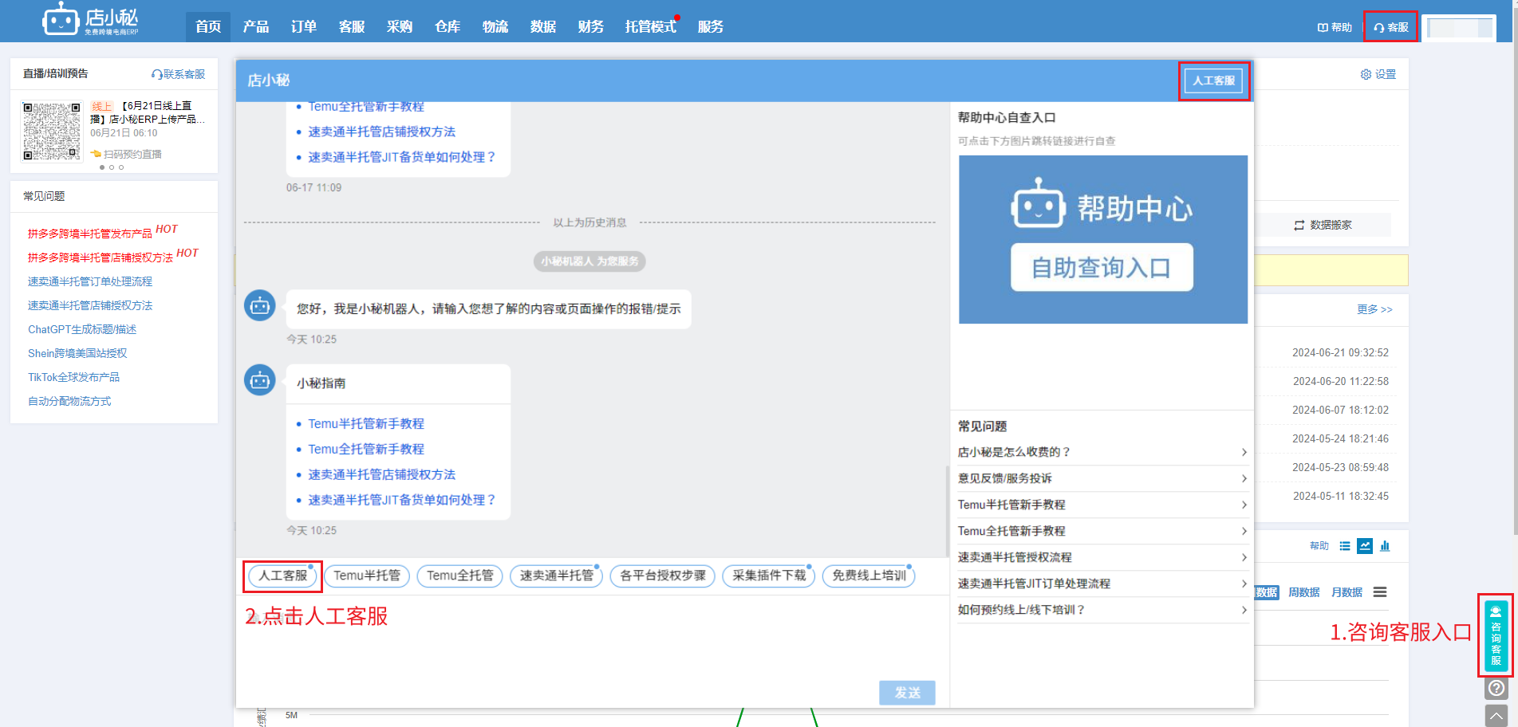The width and height of the screenshot is (1518, 727).
Task: Click the 人工客服 quick reply chip
Action: (x=282, y=576)
